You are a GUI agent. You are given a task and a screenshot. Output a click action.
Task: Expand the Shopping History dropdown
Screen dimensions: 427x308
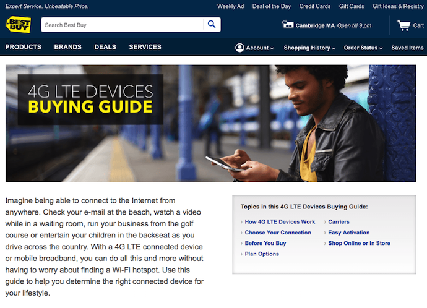pos(309,48)
